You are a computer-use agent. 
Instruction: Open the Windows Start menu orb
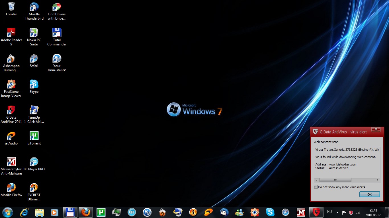8,212
